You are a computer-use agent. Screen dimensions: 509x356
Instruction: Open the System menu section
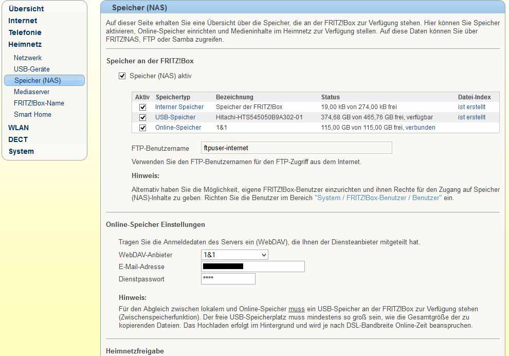(21, 151)
